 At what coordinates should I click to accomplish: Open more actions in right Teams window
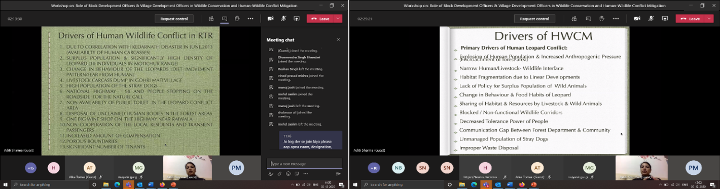pyautogui.click(x=616, y=19)
